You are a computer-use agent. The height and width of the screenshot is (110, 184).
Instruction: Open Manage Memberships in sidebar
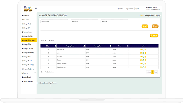29,53
